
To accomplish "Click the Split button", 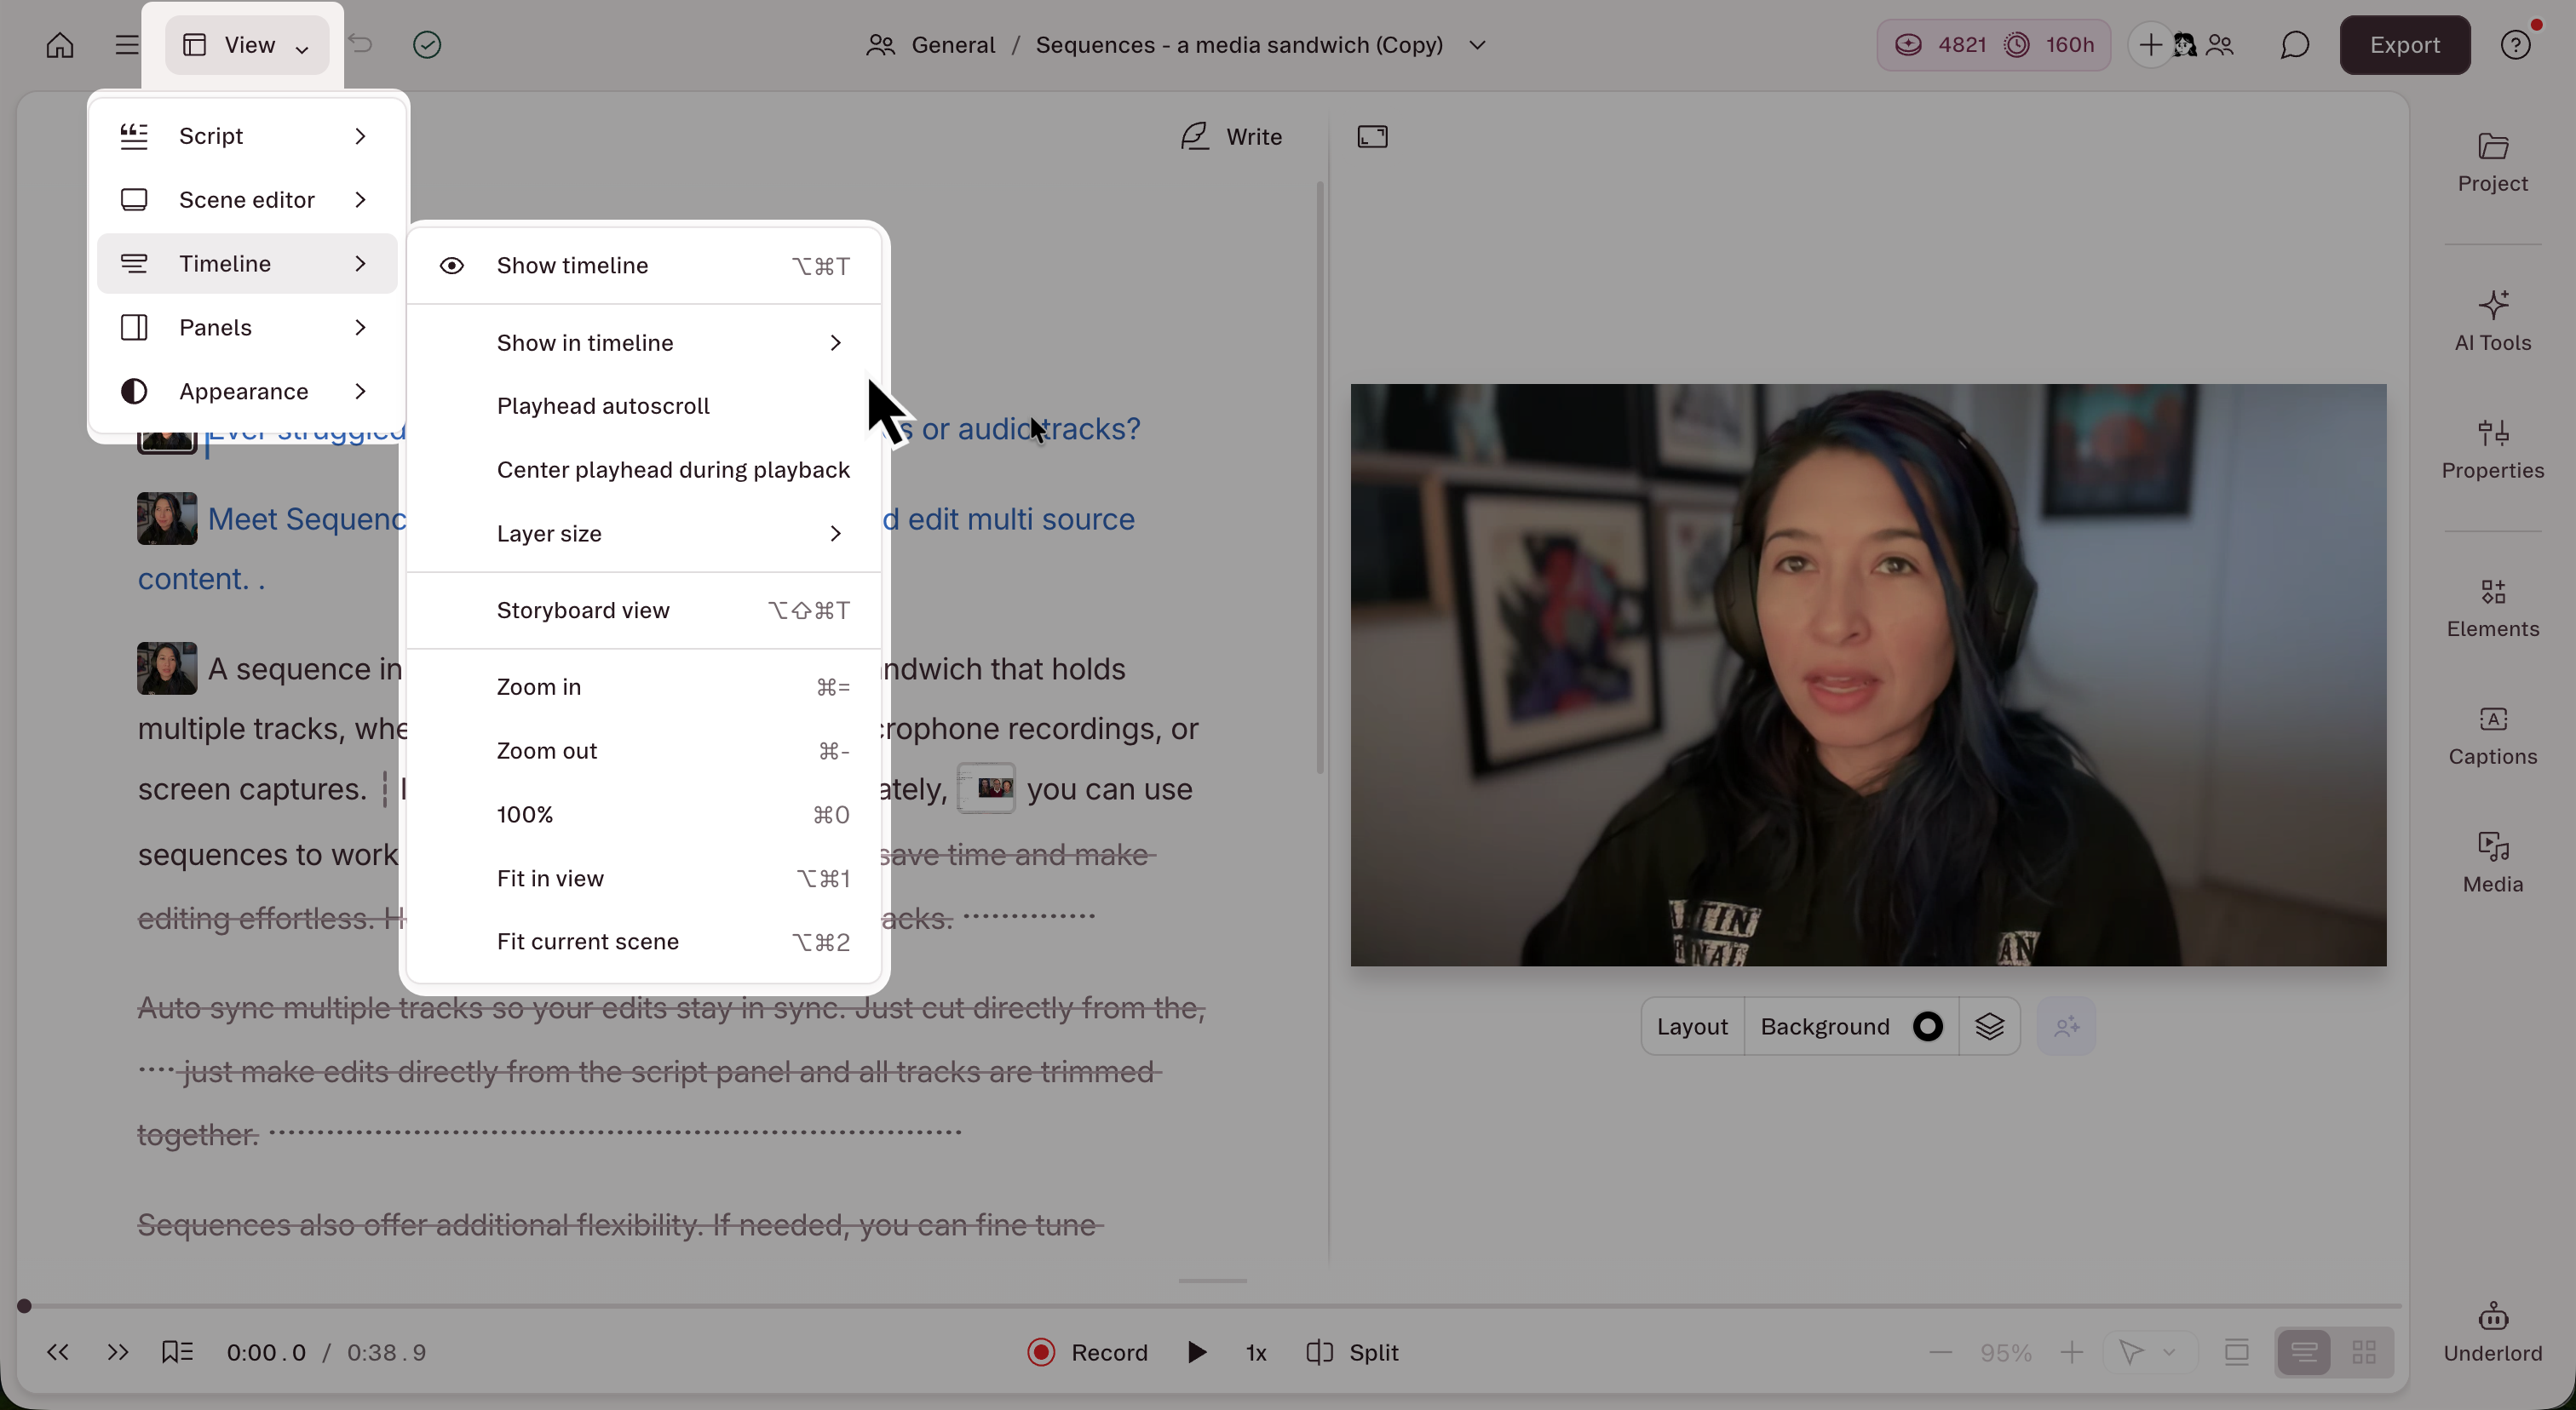I will point(1352,1353).
